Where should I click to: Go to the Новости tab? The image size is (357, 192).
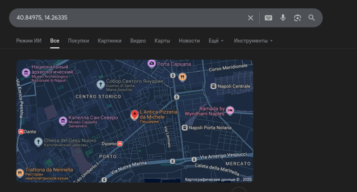point(189,41)
